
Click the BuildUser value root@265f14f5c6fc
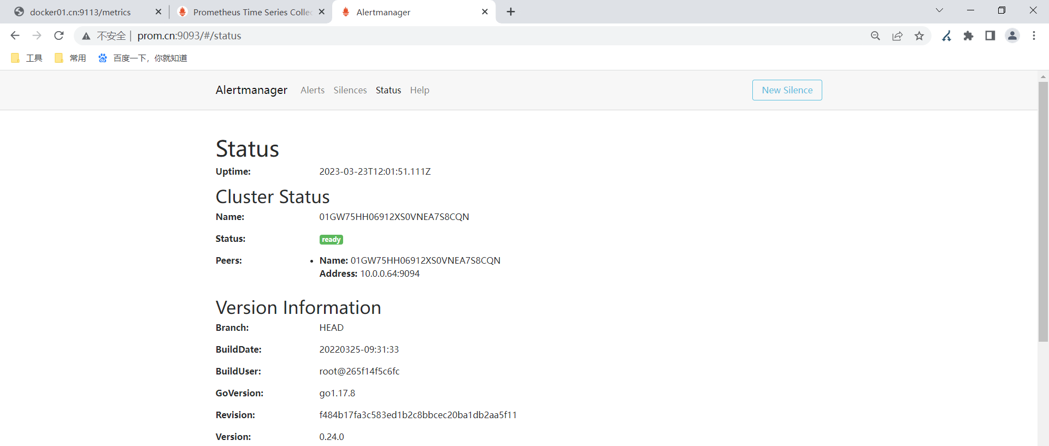[x=360, y=371]
